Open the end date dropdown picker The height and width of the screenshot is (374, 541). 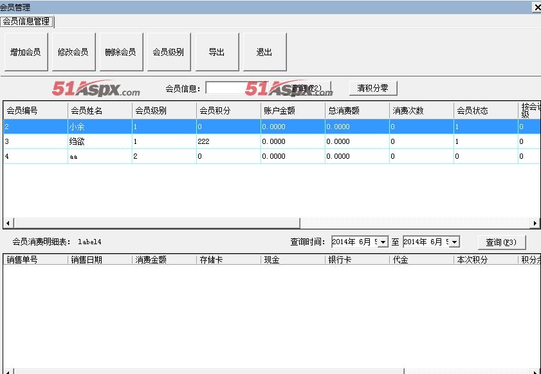click(x=454, y=242)
